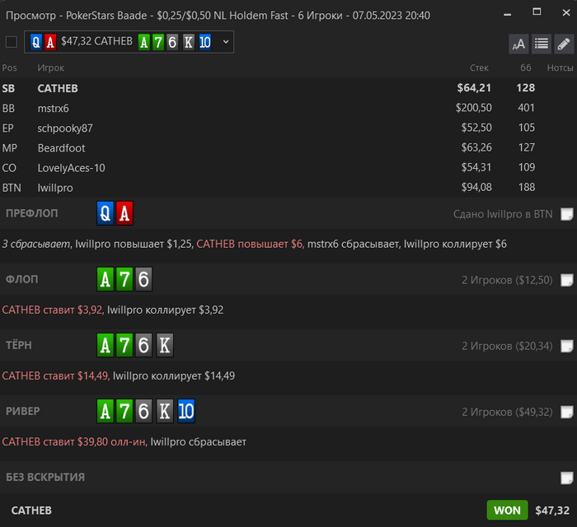The height and width of the screenshot is (527, 577).
Task: Close the hand viewer window
Action: click(x=566, y=12)
